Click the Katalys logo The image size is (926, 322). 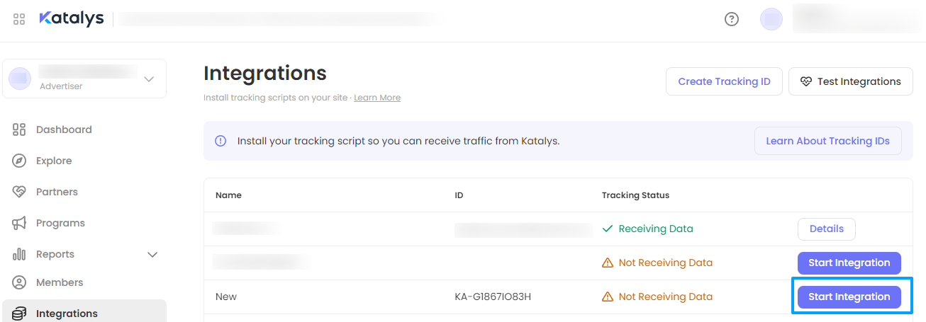pos(72,19)
